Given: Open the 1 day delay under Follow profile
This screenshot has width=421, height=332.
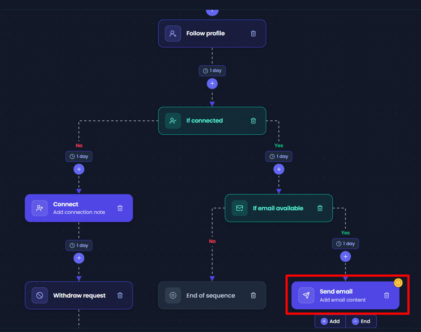Looking at the screenshot, I should tap(212, 71).
